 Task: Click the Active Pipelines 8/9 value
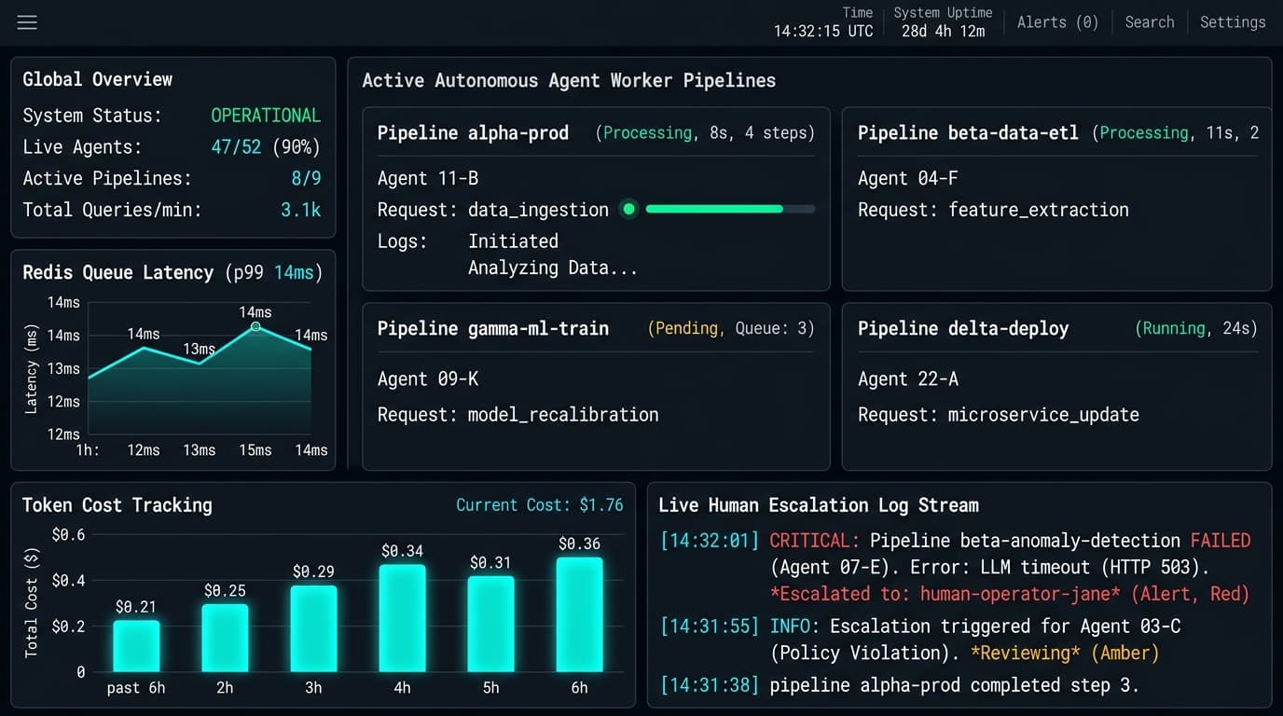[306, 178]
